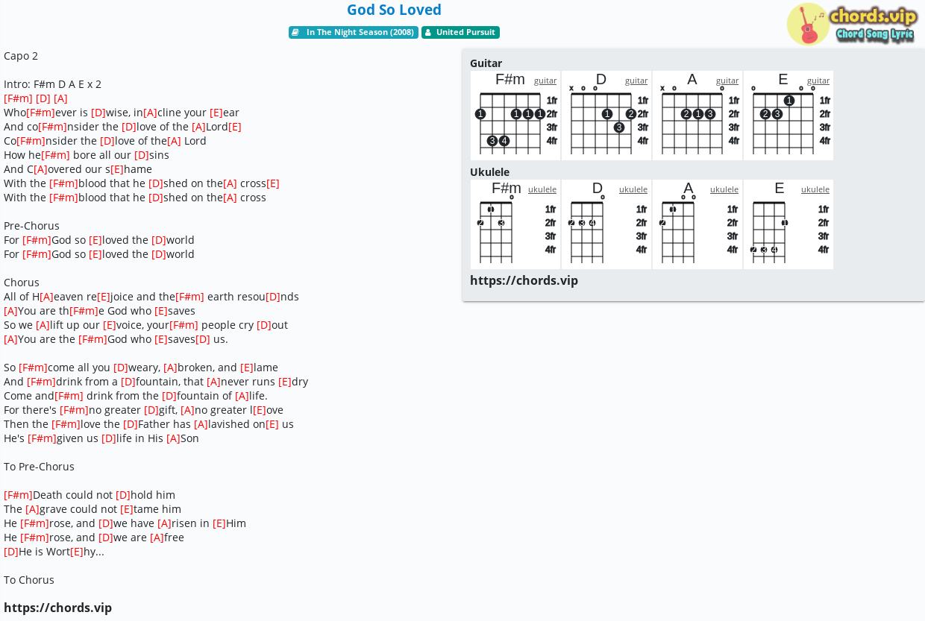This screenshot has width=925, height=621.
Task: Click the ukulele link beside F#m
Action: (542, 189)
